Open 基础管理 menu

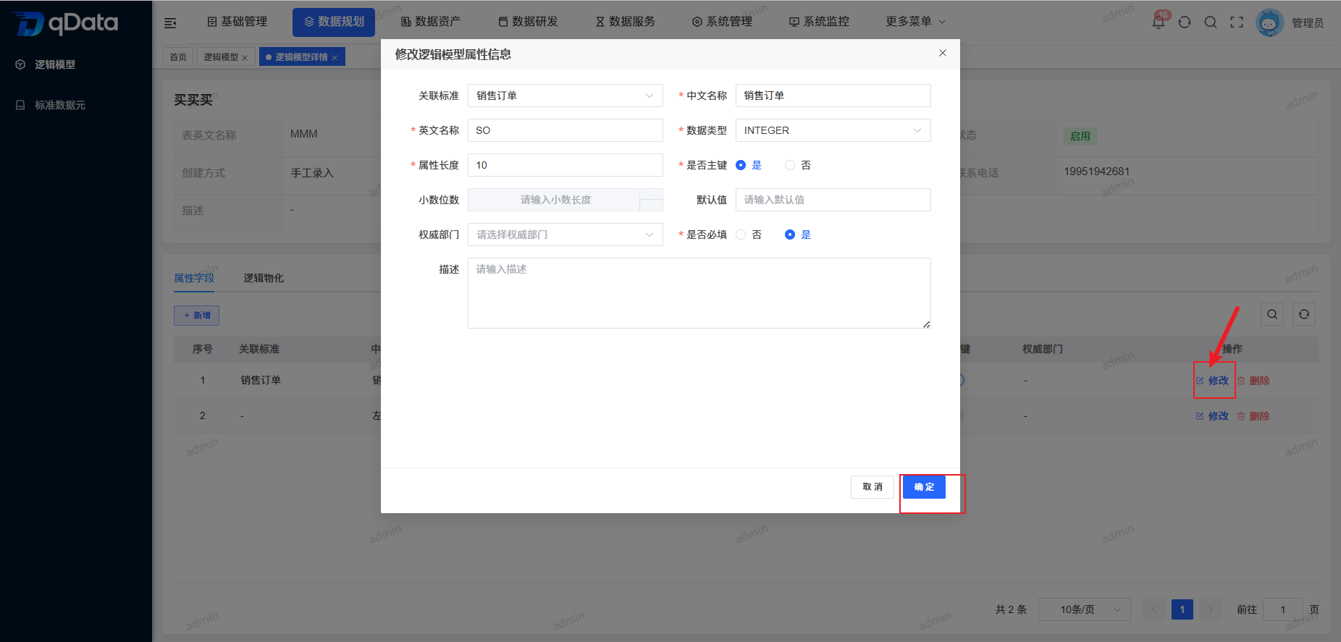(237, 22)
